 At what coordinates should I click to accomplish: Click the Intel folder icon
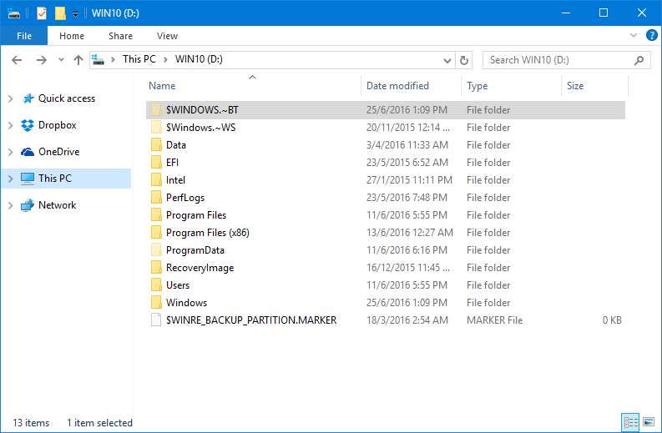(156, 179)
